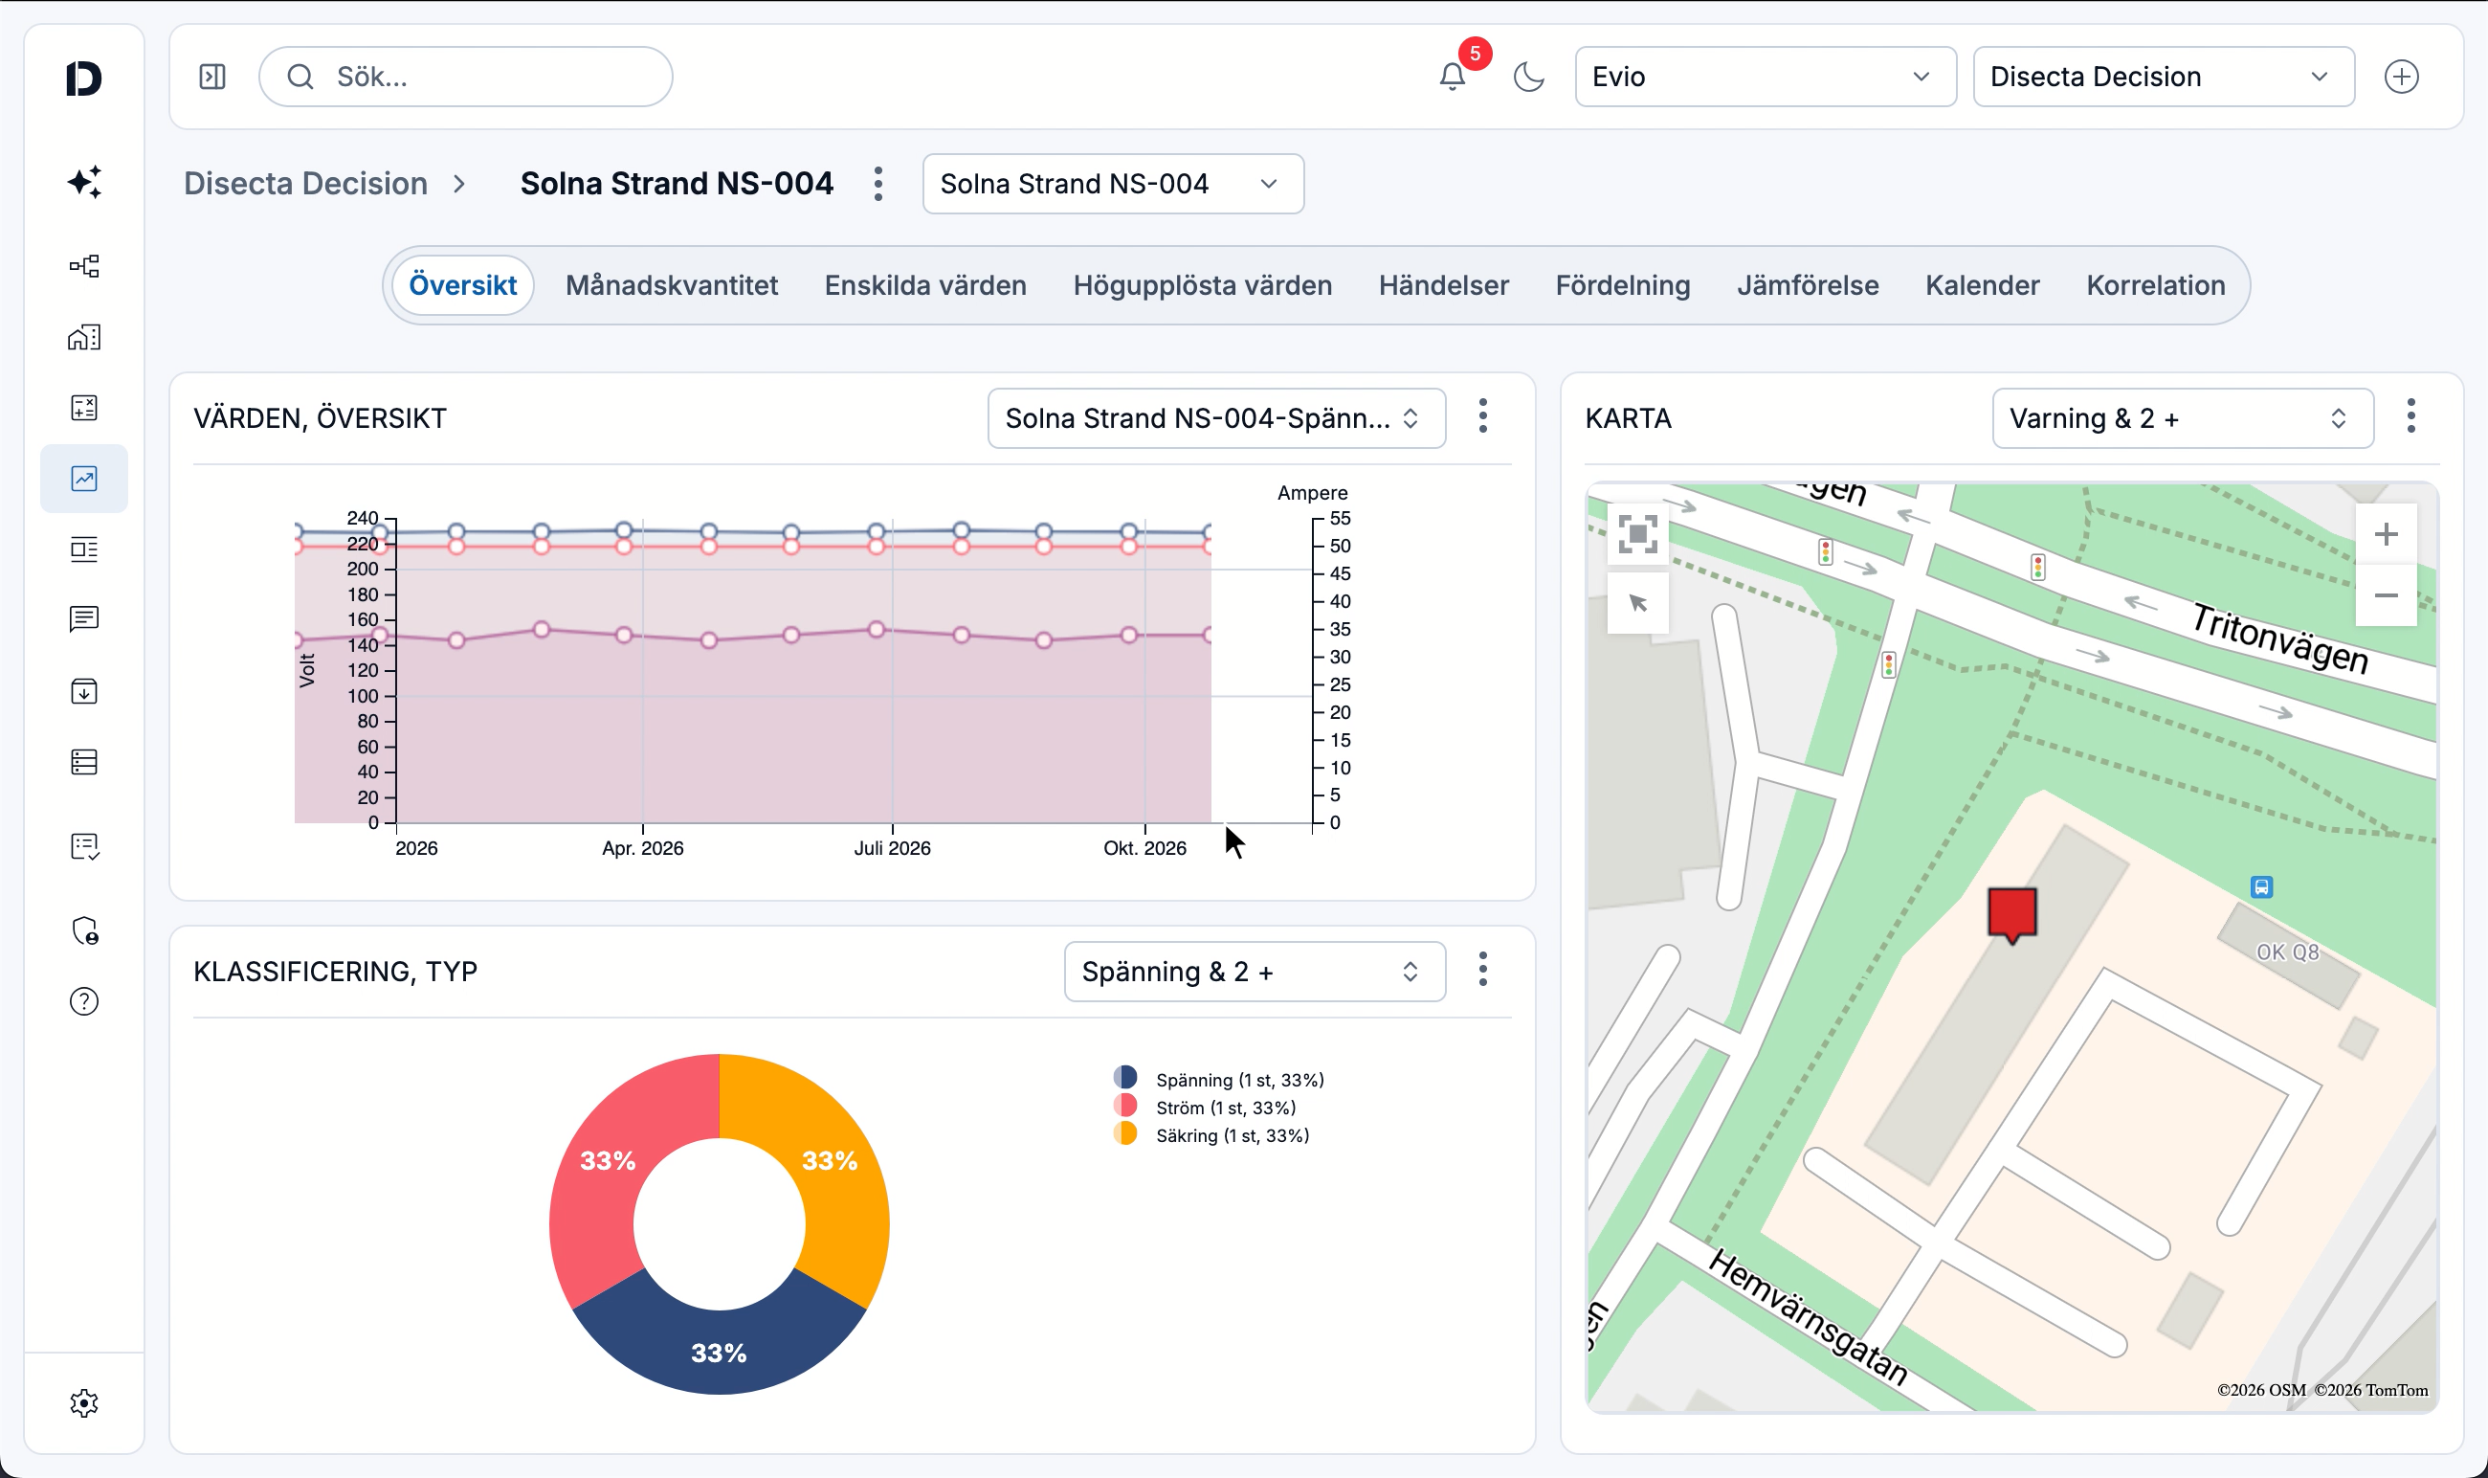The image size is (2488, 1478).
Task: Open the data table sidebar icon
Action: point(84,762)
